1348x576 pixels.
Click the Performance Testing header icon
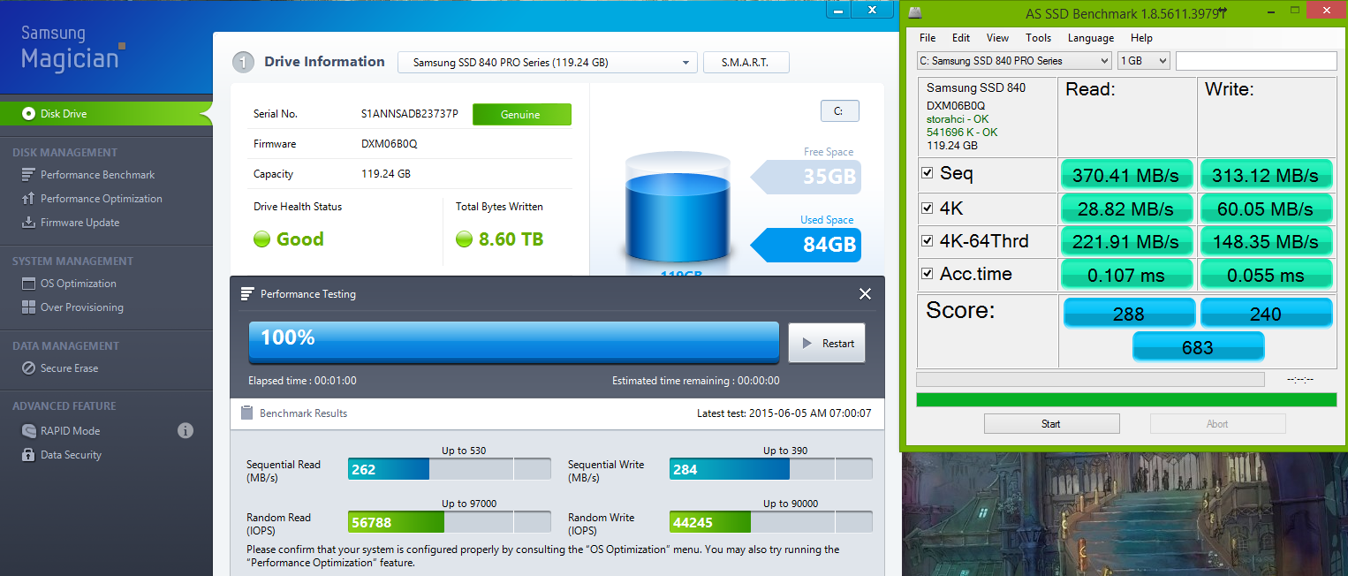248,293
